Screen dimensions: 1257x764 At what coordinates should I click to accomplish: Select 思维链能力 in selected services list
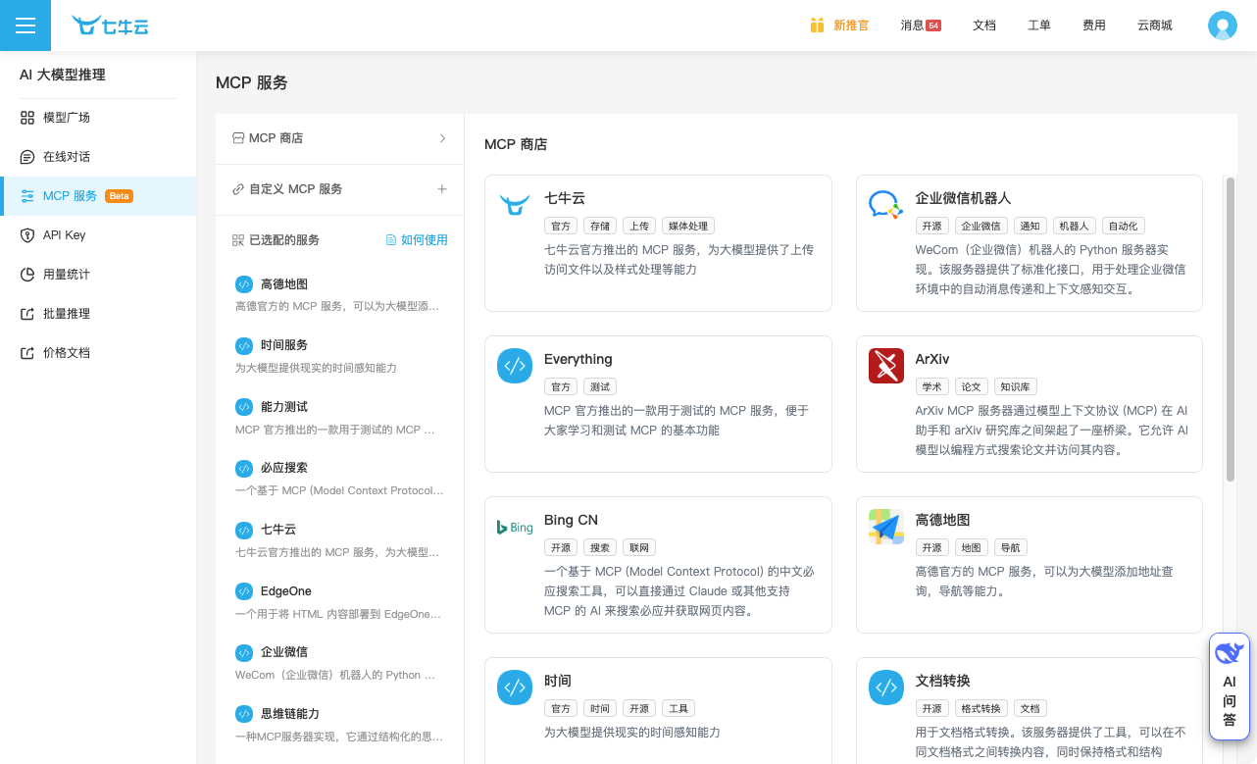[x=339, y=724]
